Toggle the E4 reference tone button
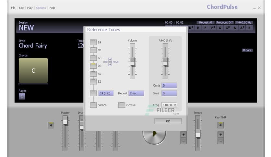Viewport: 271px width, 157px height. pyautogui.click(x=93, y=42)
